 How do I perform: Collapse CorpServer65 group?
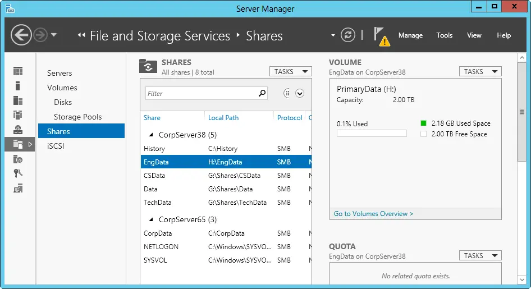152,219
